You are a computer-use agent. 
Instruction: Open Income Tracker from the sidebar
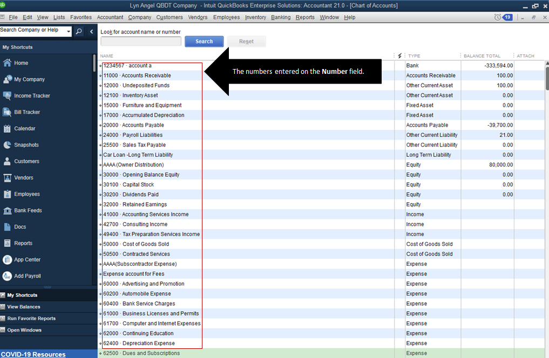(8, 96)
